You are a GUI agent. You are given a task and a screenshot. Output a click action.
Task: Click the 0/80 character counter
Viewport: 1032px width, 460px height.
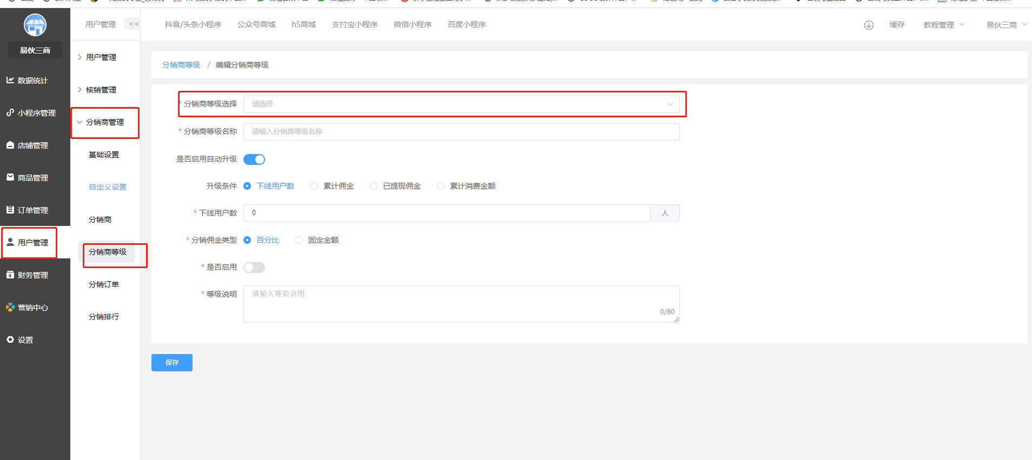pos(667,312)
